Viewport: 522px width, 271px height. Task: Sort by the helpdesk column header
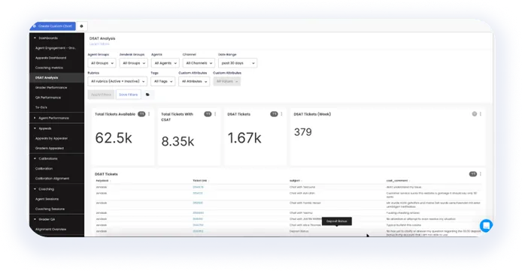(102, 181)
